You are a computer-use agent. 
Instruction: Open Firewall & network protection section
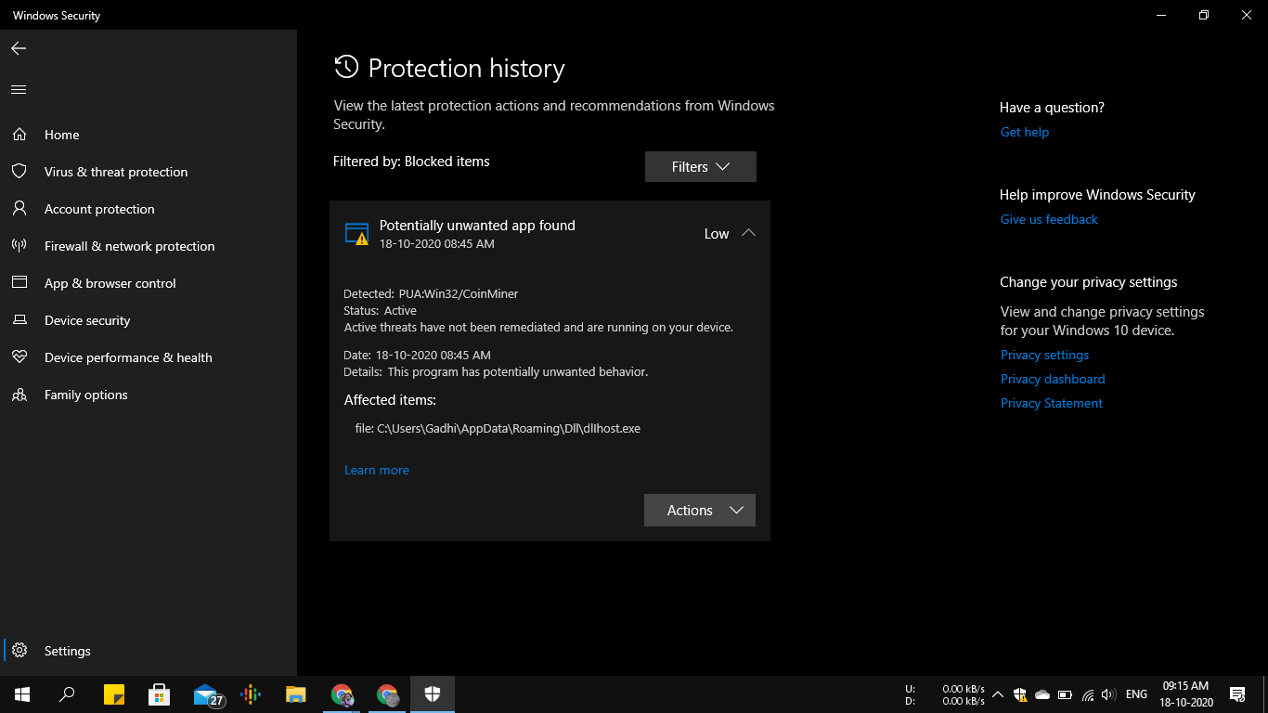[129, 246]
